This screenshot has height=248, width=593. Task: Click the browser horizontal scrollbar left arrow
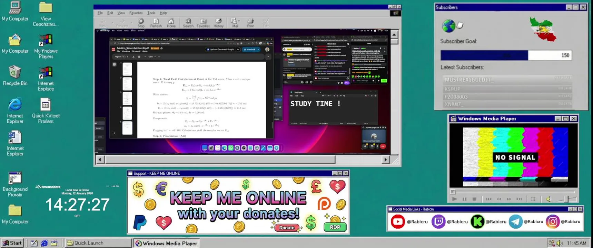pyautogui.click(x=100, y=159)
